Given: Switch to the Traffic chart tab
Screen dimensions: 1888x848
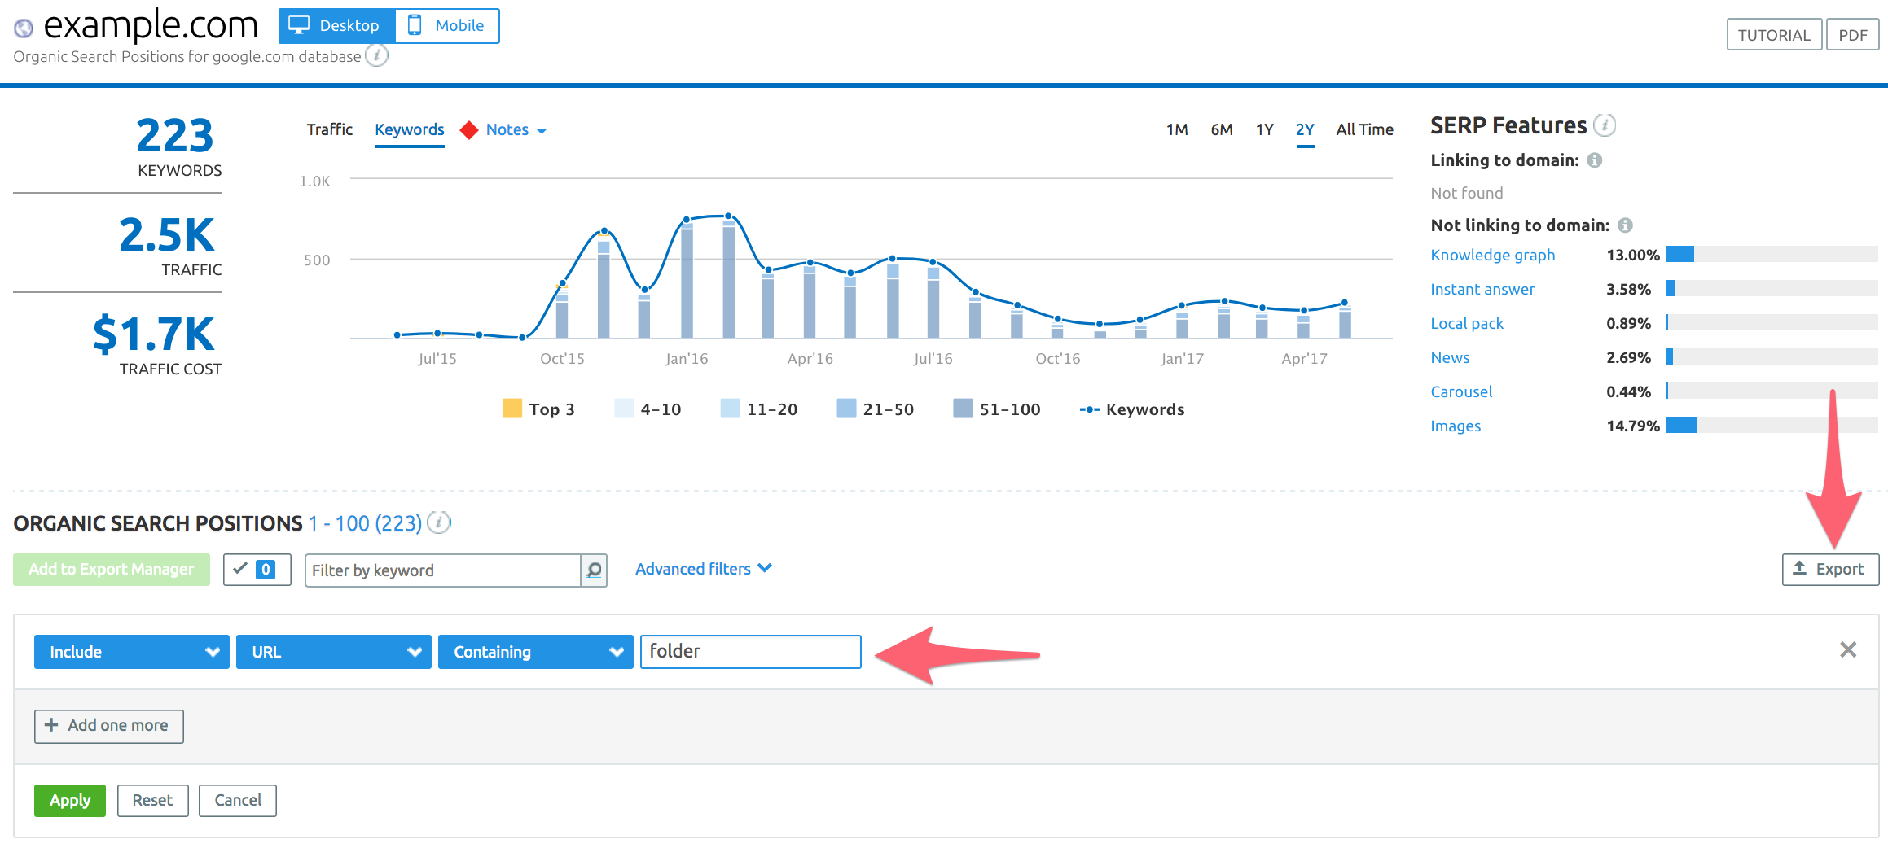Looking at the screenshot, I should coord(329,129).
